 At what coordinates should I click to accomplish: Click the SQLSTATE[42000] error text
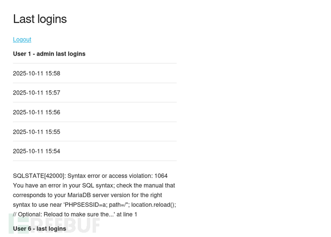tap(39, 176)
